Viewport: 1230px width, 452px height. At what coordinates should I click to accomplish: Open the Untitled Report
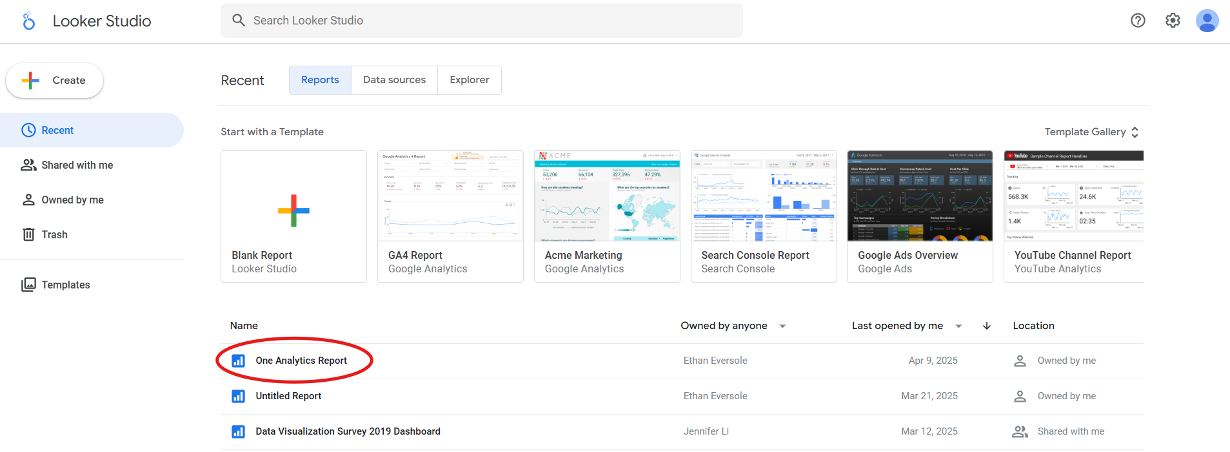click(288, 396)
